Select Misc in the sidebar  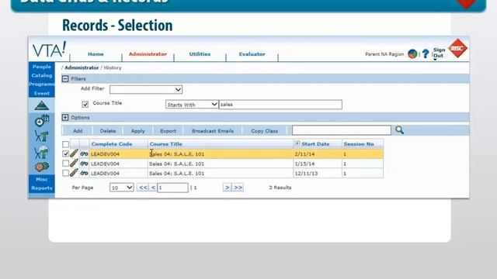coord(41,179)
